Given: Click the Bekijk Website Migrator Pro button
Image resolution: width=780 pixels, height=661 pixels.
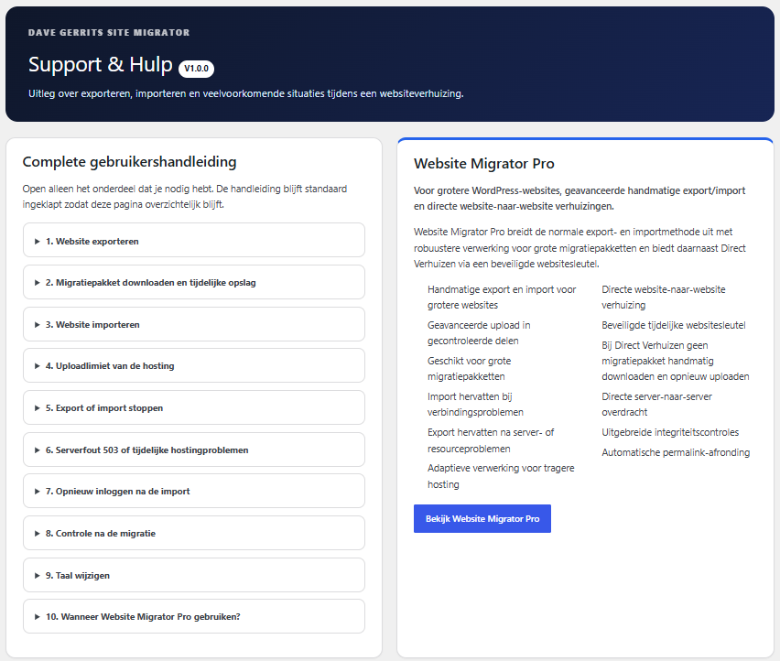Looking at the screenshot, I should click(x=482, y=518).
